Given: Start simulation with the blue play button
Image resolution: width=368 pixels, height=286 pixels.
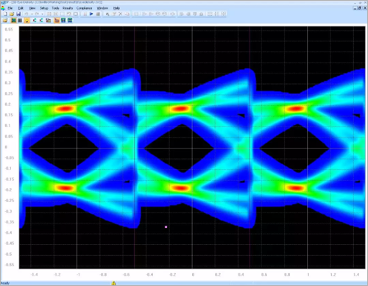Looking at the screenshot, I should pos(91,14).
